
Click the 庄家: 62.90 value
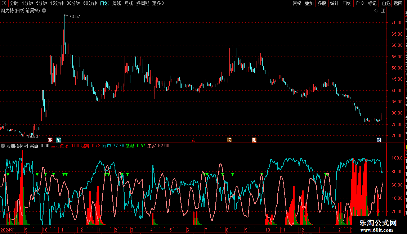[158, 146]
